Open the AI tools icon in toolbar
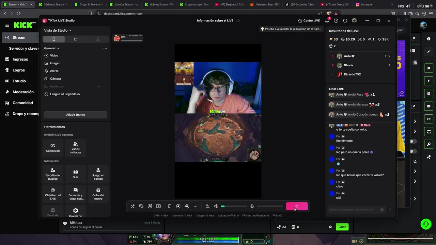Viewport: 436px width, 245px height. (150, 206)
